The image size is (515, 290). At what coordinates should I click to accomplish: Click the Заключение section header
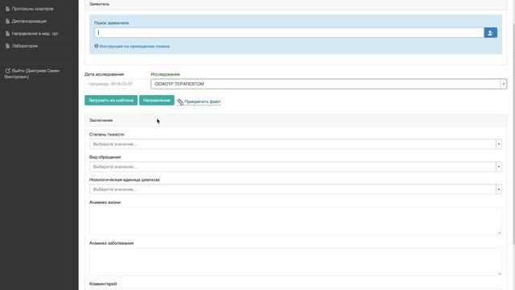[x=295, y=120]
